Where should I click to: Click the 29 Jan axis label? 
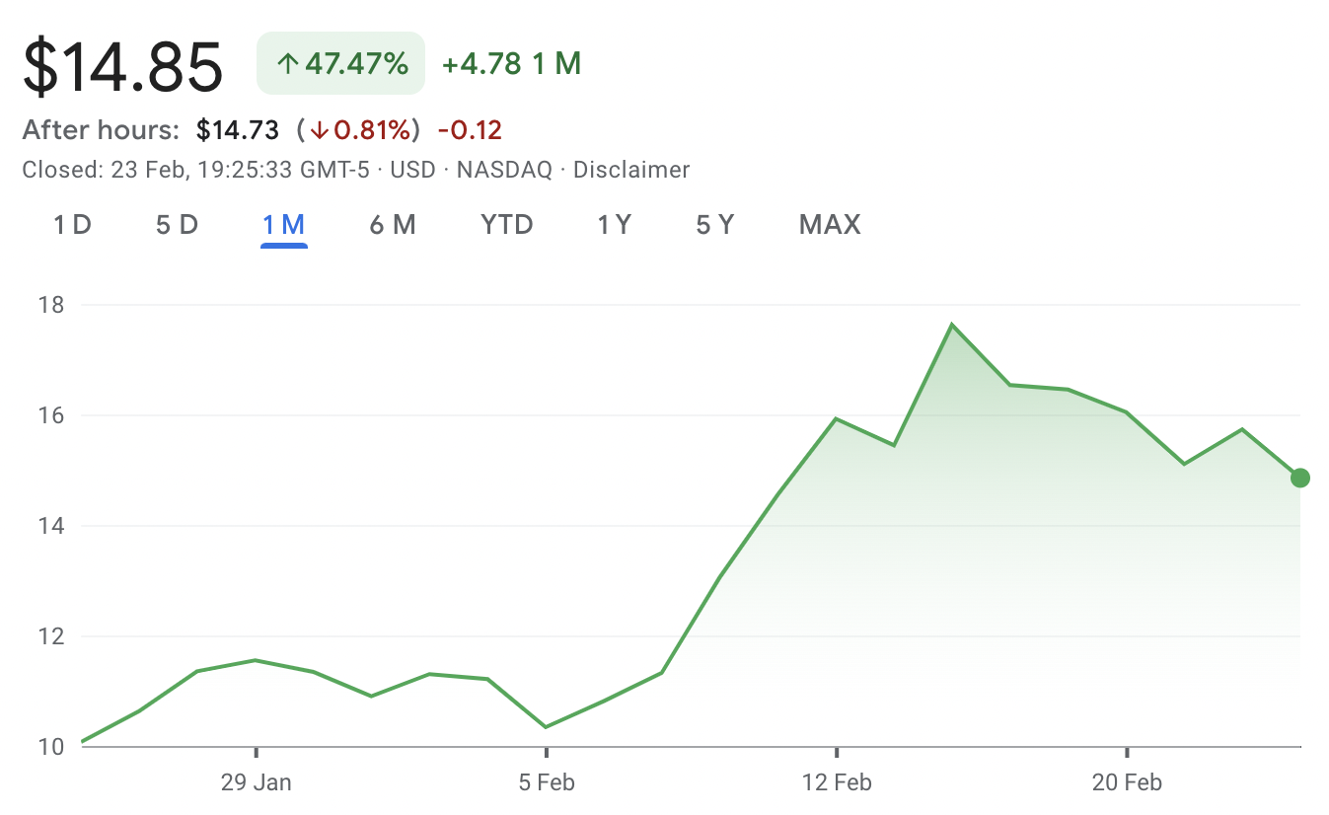[x=257, y=783]
